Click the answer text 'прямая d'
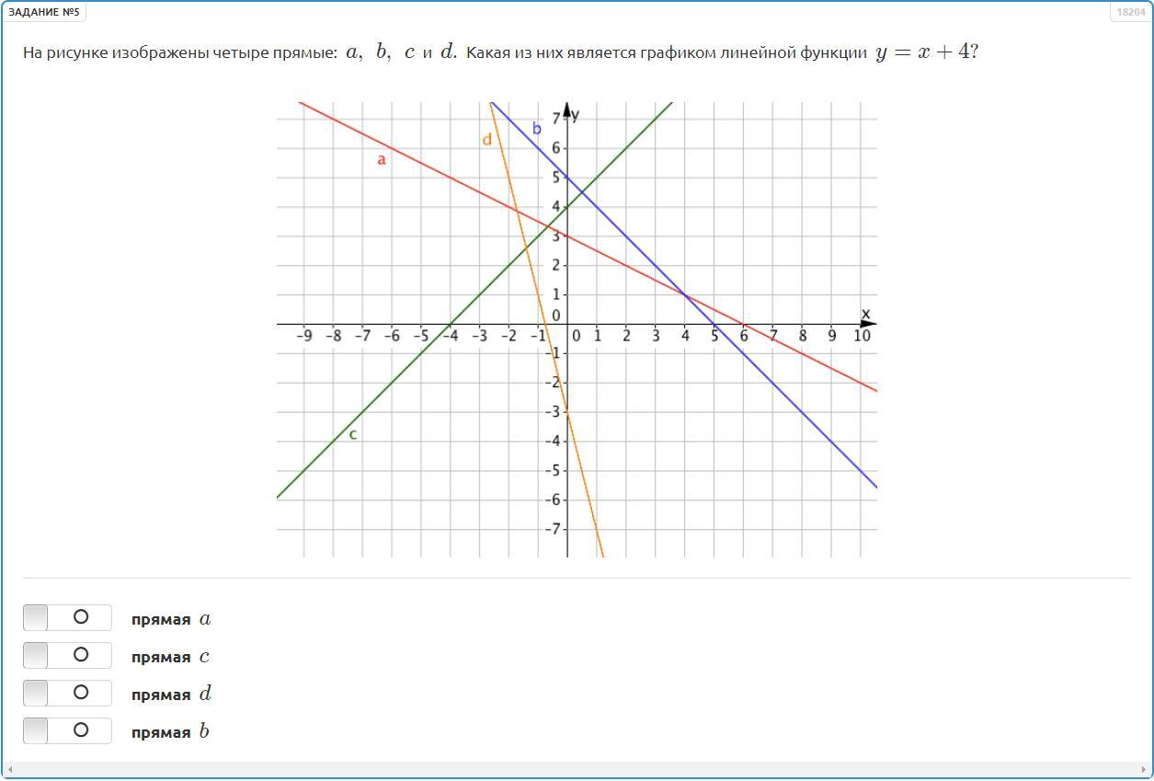Viewport: 1154px width, 781px height. pos(171,695)
